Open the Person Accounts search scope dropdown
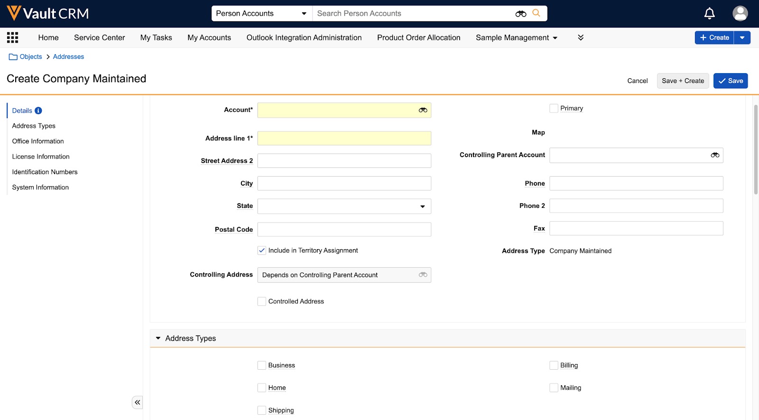This screenshot has width=759, height=420. coord(261,13)
